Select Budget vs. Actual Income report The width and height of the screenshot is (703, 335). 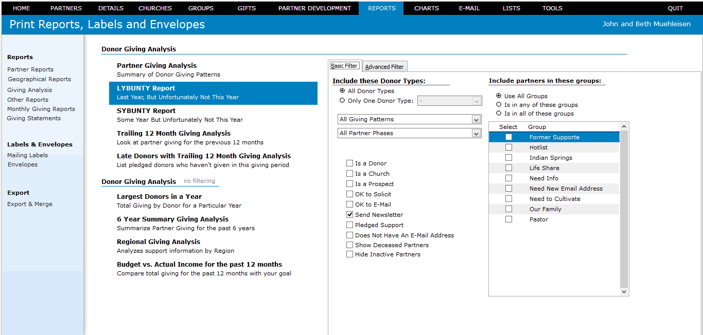coord(213,269)
